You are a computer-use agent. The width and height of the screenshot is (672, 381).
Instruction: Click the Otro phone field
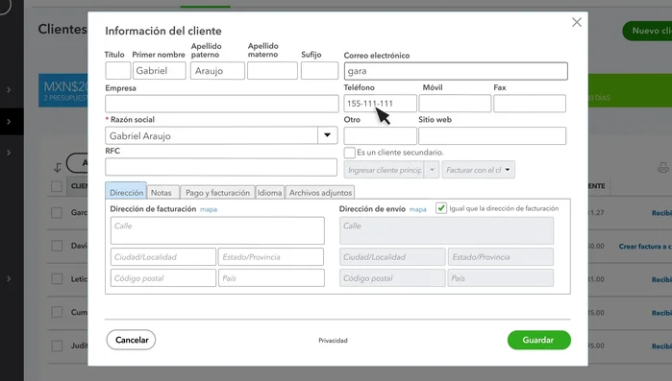coord(380,135)
